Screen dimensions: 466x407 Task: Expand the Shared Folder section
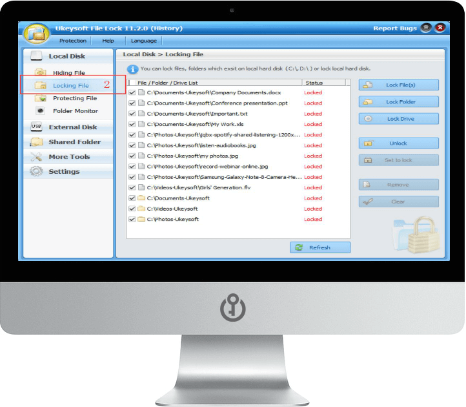(x=68, y=142)
